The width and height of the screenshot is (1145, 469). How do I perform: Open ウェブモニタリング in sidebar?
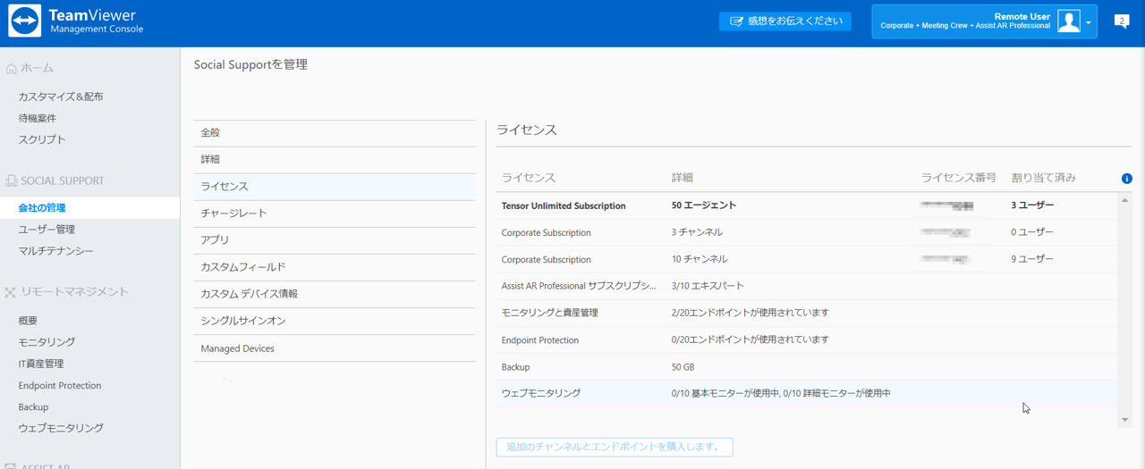click(61, 429)
